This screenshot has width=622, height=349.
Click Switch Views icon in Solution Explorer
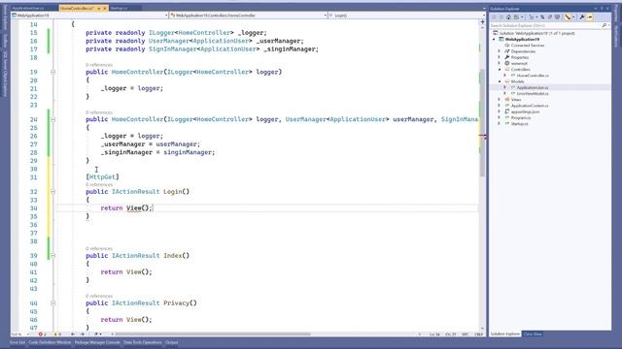point(517,17)
